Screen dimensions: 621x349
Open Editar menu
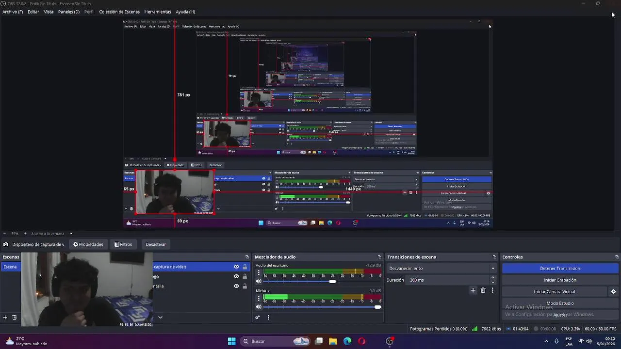[33, 12]
